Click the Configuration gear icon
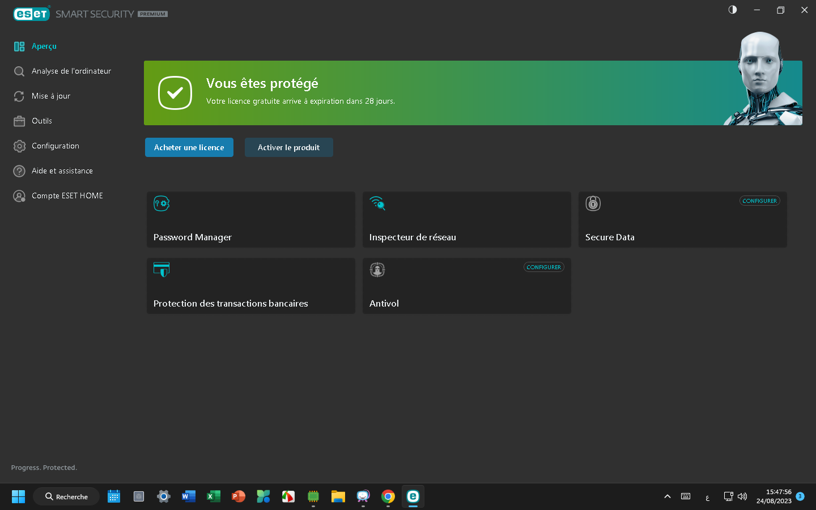The height and width of the screenshot is (510, 816). [x=19, y=146]
